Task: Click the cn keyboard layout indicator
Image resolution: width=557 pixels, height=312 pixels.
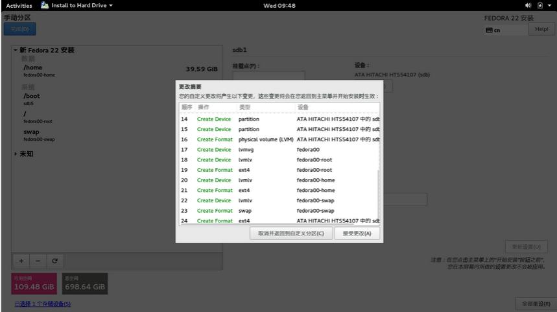Action: (x=506, y=30)
